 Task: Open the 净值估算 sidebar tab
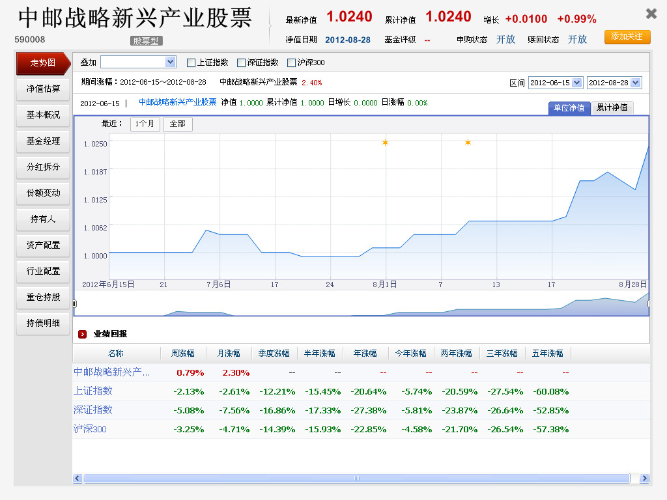[x=43, y=89]
